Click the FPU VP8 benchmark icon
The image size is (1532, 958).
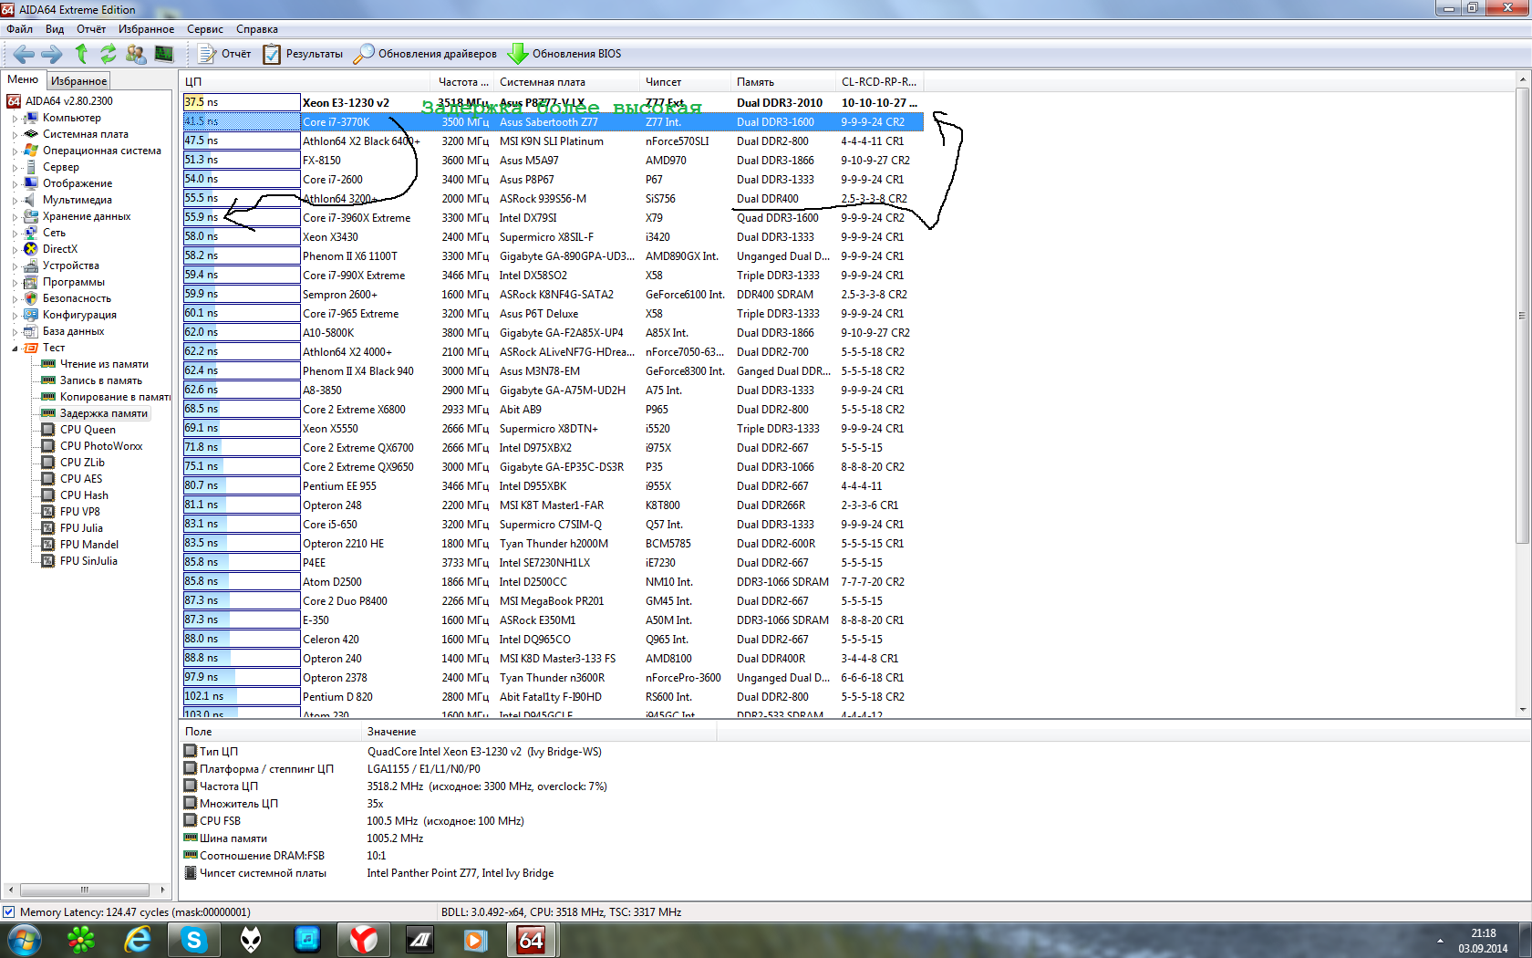point(48,512)
